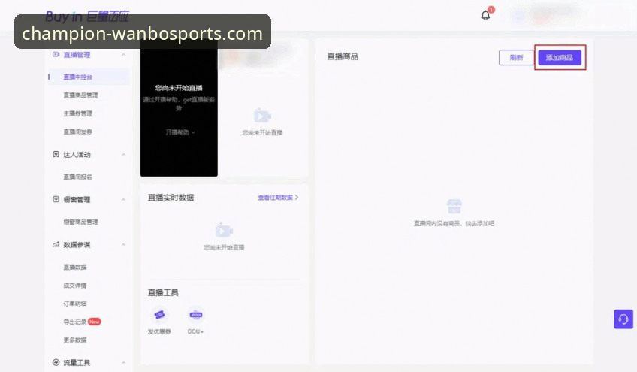
Task: Collapse the 直播管理 section chevron
Action: pos(123,54)
